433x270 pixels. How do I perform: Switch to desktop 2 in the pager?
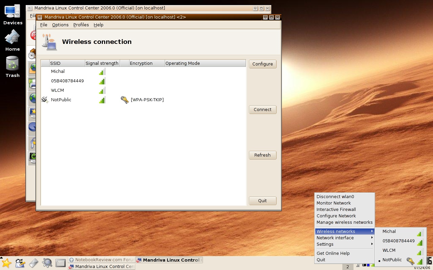tap(347, 267)
